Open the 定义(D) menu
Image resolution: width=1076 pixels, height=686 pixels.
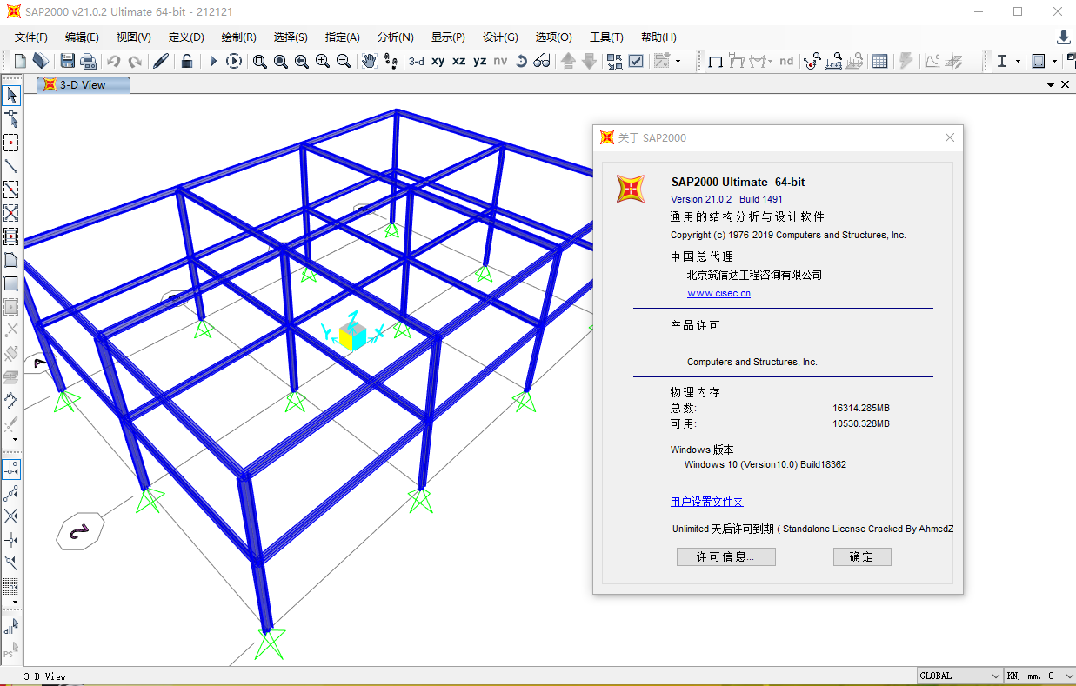tap(186, 37)
